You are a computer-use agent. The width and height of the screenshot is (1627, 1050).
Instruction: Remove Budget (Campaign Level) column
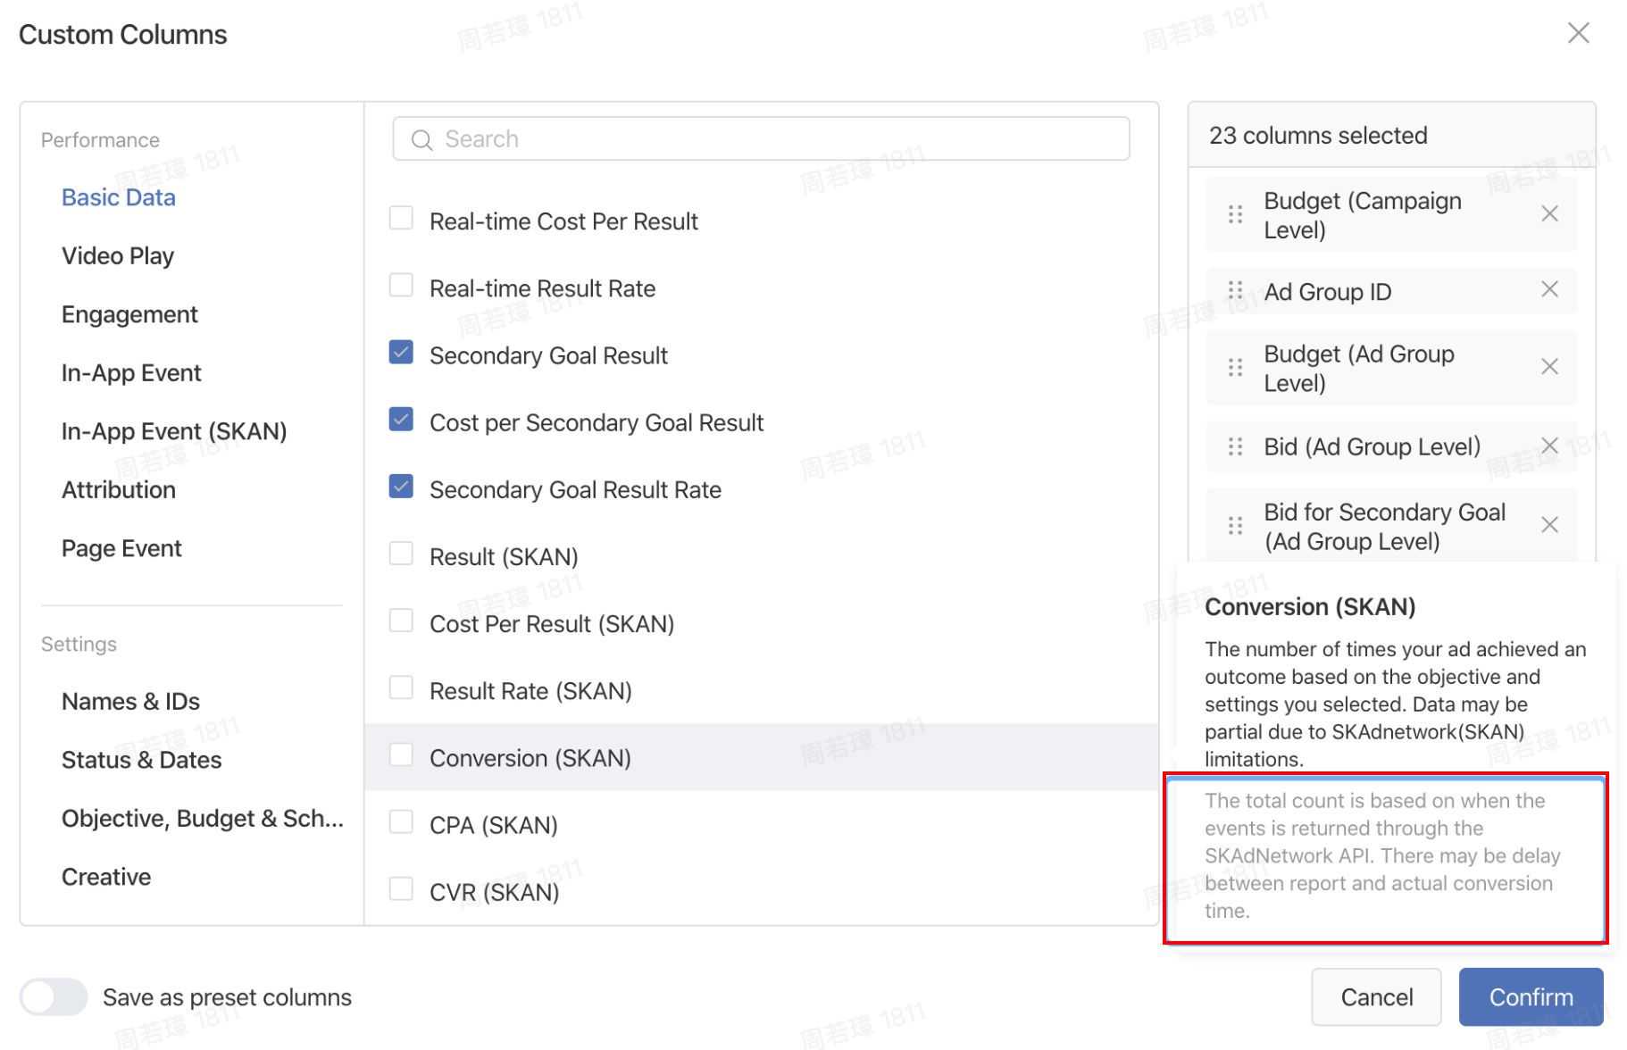1549,213
